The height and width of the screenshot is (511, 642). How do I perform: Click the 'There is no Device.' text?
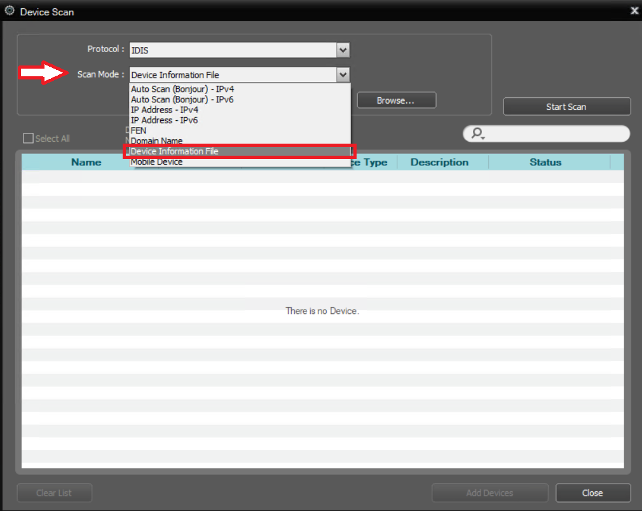322,311
